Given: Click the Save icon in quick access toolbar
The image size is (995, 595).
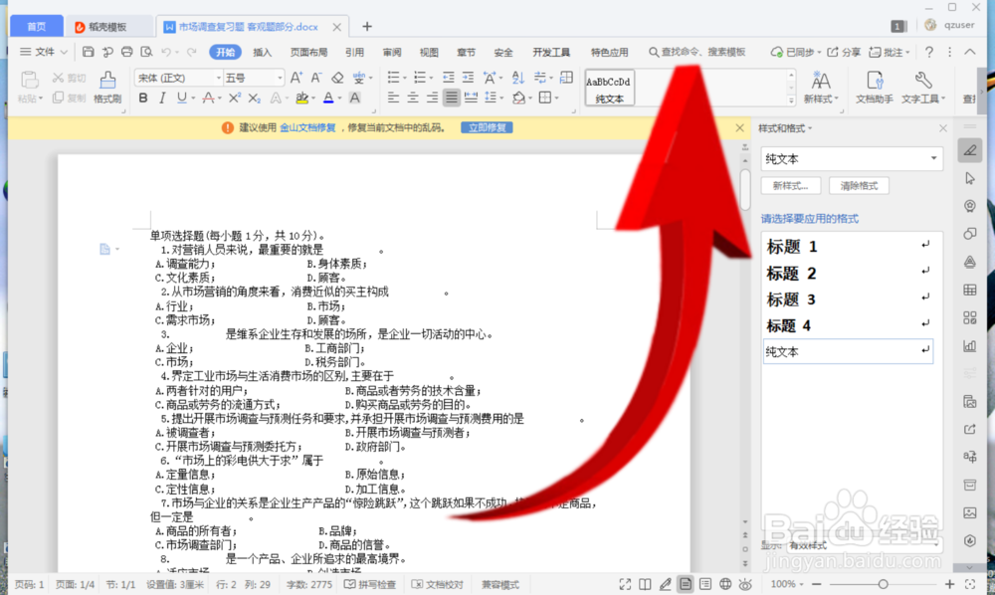Looking at the screenshot, I should coord(90,51).
